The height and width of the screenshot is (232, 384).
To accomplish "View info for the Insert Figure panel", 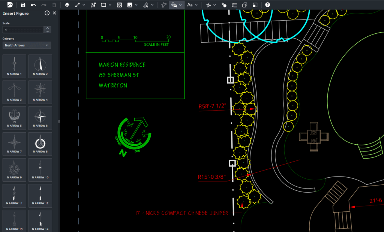I will click(47, 13).
